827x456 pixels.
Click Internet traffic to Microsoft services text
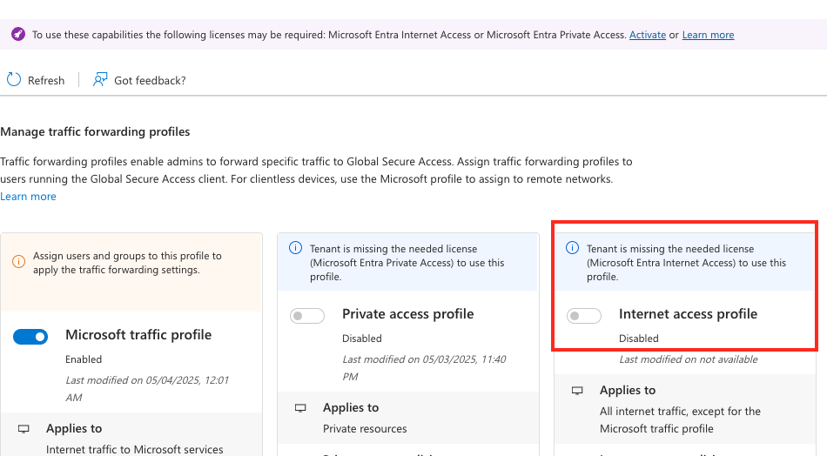[x=134, y=450]
